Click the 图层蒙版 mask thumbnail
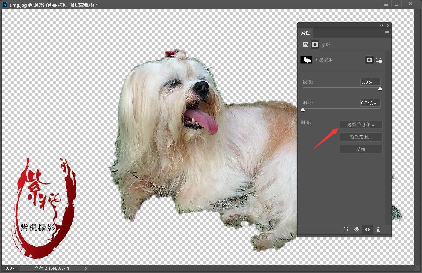The width and height of the screenshot is (422, 273). (x=307, y=60)
